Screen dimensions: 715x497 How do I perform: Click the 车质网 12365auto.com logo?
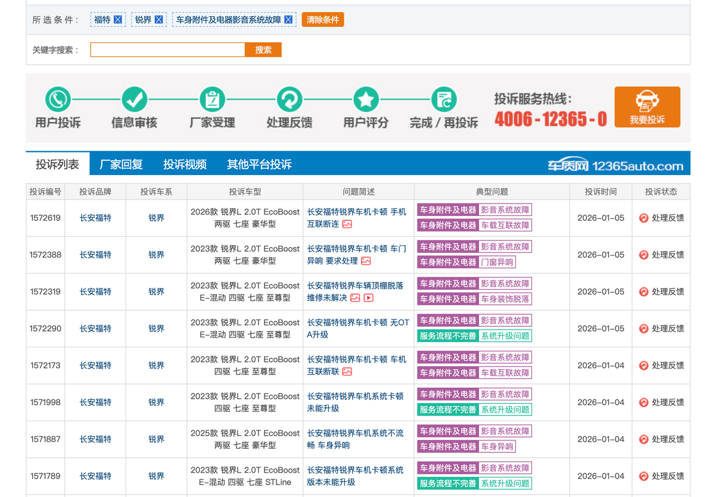(615, 165)
